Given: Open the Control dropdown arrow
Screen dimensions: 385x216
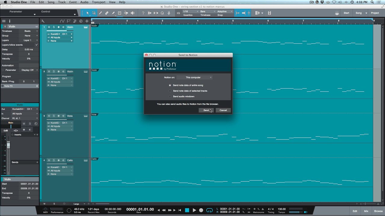Looking at the screenshot, I should tap(75, 14).
